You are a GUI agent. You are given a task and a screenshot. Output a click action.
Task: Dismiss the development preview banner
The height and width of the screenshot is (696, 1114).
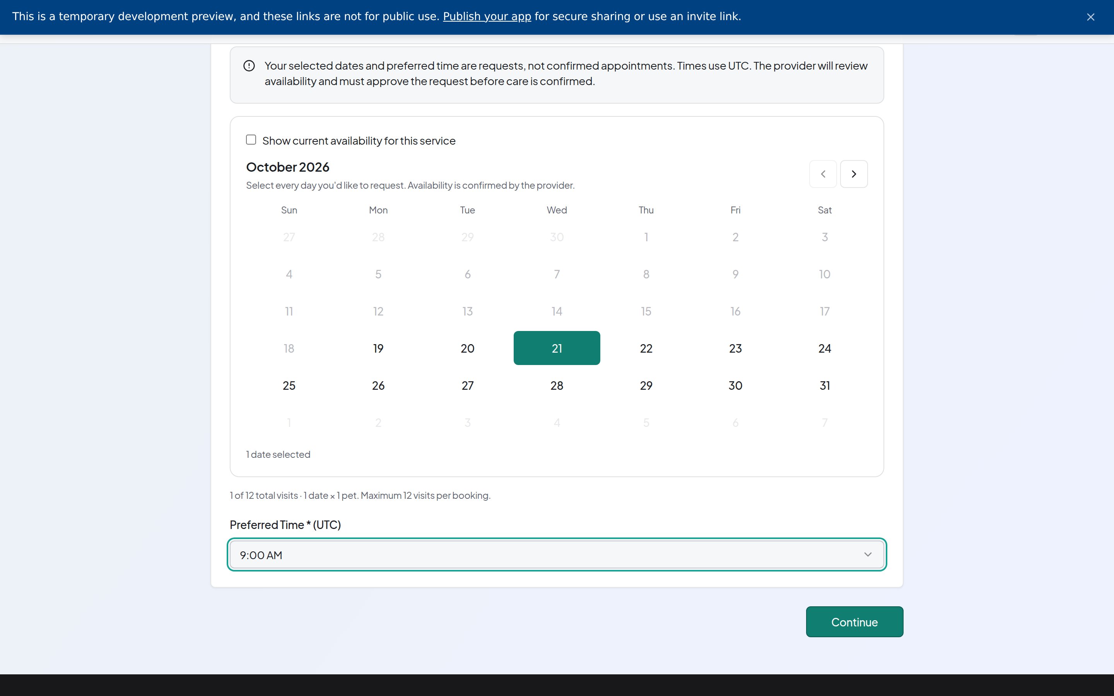(x=1090, y=17)
